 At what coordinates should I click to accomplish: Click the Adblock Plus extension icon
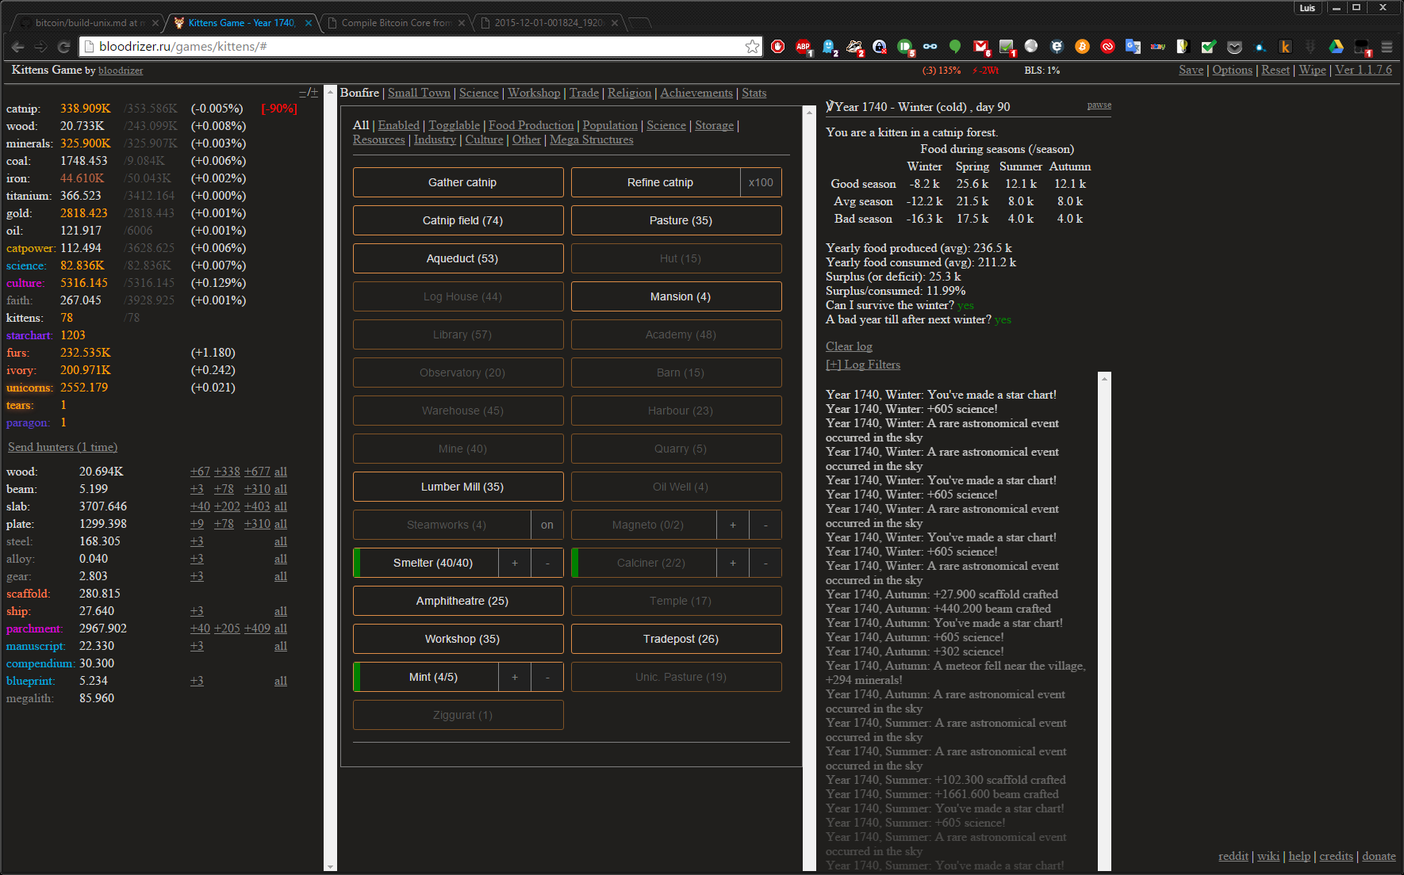point(803,47)
